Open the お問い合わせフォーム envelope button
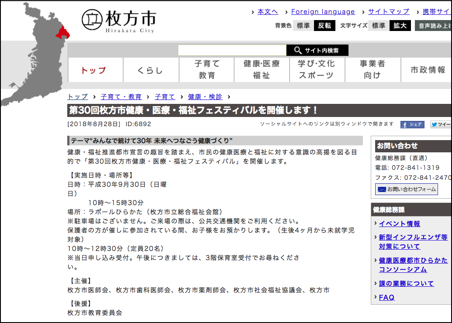The height and width of the screenshot is (323, 452). point(407,189)
